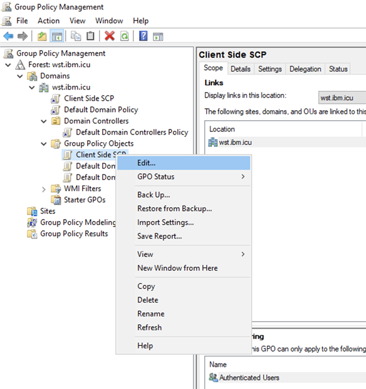
Task: Choose Rename from the context menu
Action: tap(184, 314)
